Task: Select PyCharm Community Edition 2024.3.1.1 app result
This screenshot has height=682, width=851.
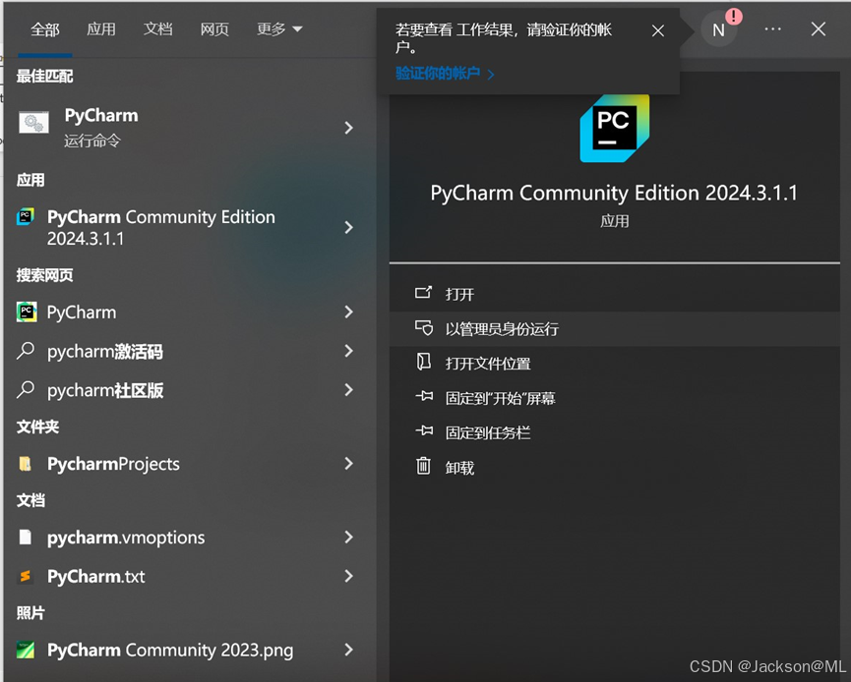Action: (x=190, y=227)
